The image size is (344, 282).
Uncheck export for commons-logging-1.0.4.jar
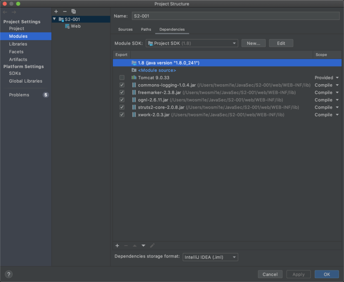coord(122,85)
